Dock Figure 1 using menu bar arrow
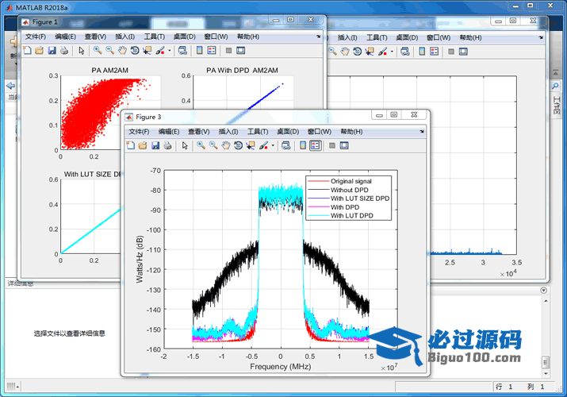 click(x=319, y=37)
